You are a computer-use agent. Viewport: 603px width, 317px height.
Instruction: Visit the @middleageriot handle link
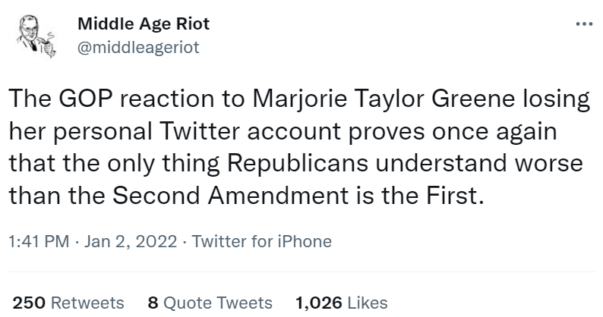139,47
